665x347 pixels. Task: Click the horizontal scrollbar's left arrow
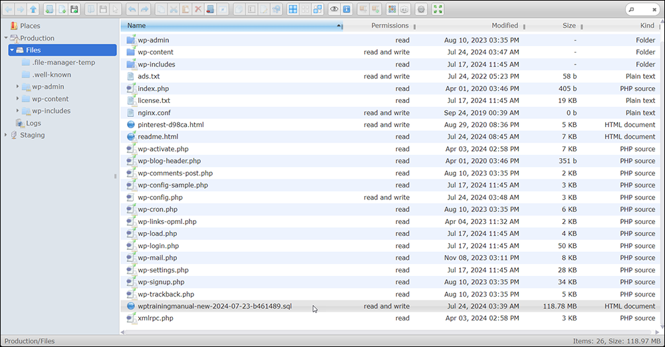(x=122, y=332)
